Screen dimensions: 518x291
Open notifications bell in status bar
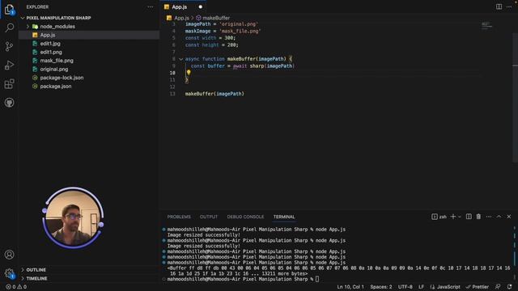coord(509,287)
